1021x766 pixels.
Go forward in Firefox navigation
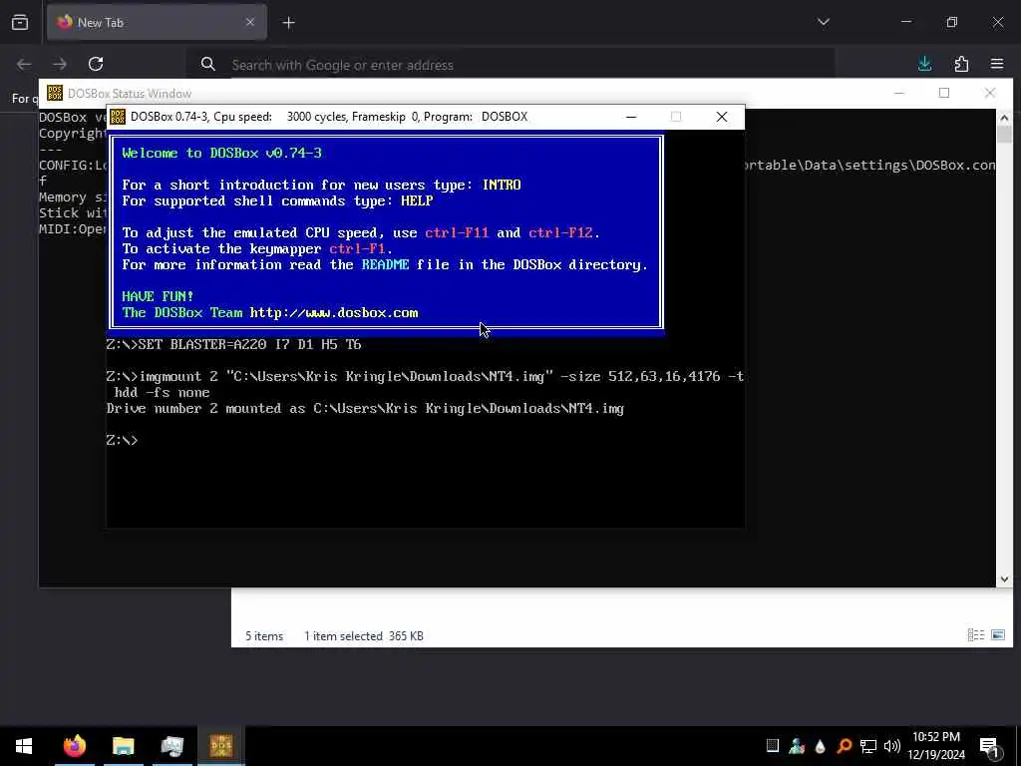pyautogui.click(x=60, y=64)
